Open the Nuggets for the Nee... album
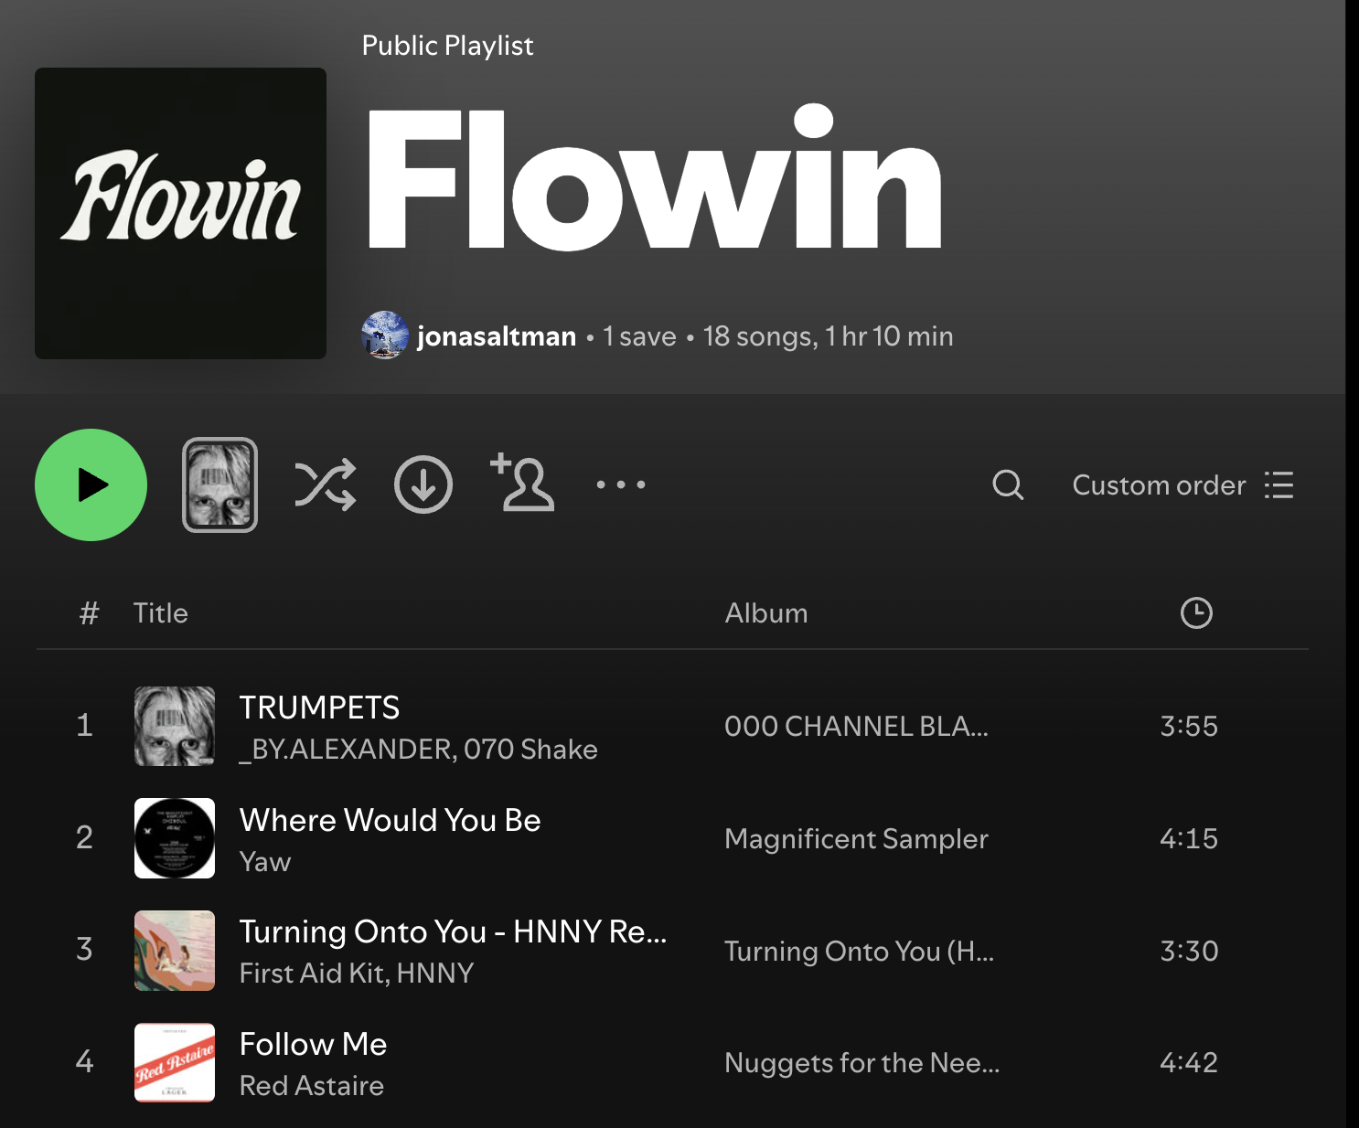Viewport: 1359px width, 1128px height. [x=861, y=1062]
